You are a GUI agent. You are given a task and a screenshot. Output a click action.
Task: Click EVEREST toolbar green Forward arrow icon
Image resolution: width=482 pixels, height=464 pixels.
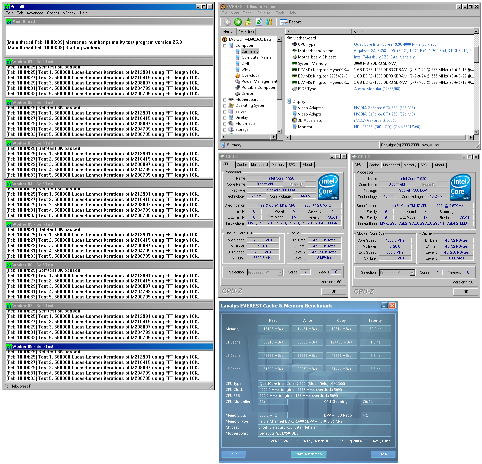pos(238,22)
